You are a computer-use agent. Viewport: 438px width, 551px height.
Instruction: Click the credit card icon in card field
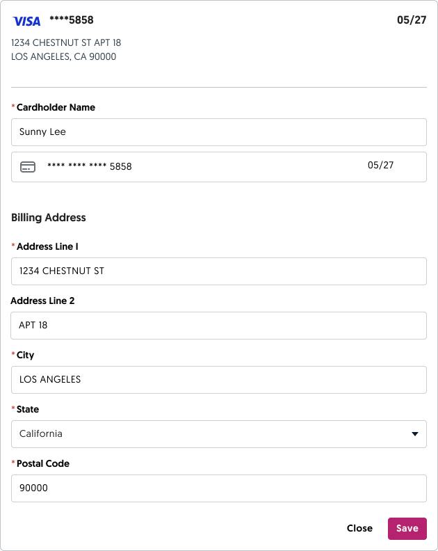pyautogui.click(x=28, y=167)
